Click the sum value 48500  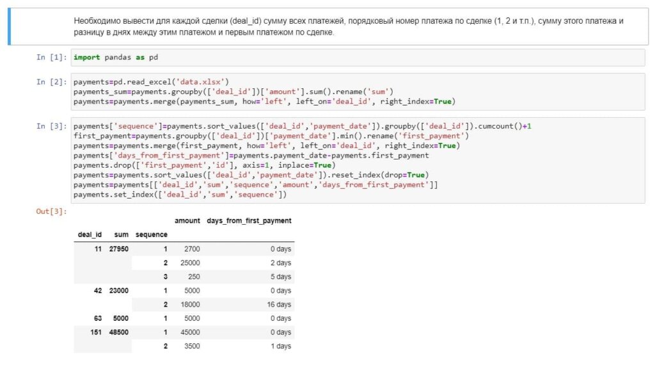tap(118, 332)
